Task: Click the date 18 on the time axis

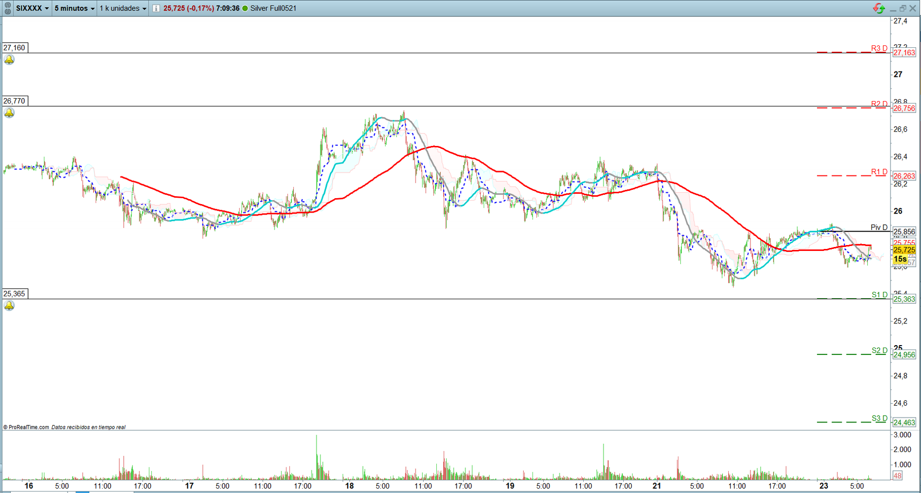Action: point(350,486)
